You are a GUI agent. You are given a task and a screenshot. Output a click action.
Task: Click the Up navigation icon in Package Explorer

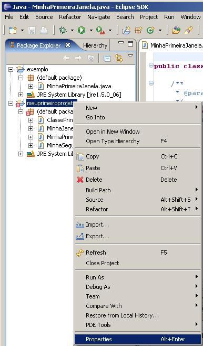[x=90, y=58]
